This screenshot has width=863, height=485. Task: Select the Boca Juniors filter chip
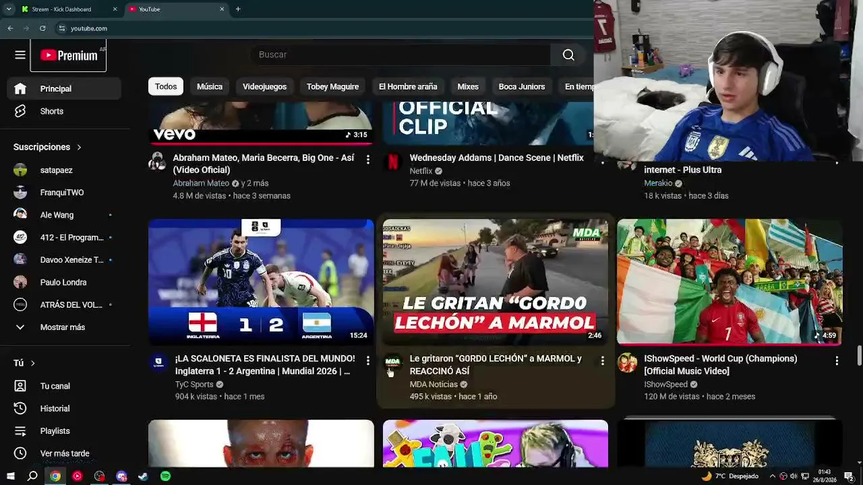tap(522, 86)
